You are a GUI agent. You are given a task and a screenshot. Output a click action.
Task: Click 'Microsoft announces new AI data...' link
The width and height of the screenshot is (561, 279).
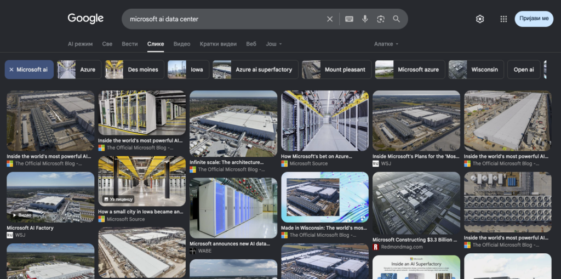(x=230, y=243)
